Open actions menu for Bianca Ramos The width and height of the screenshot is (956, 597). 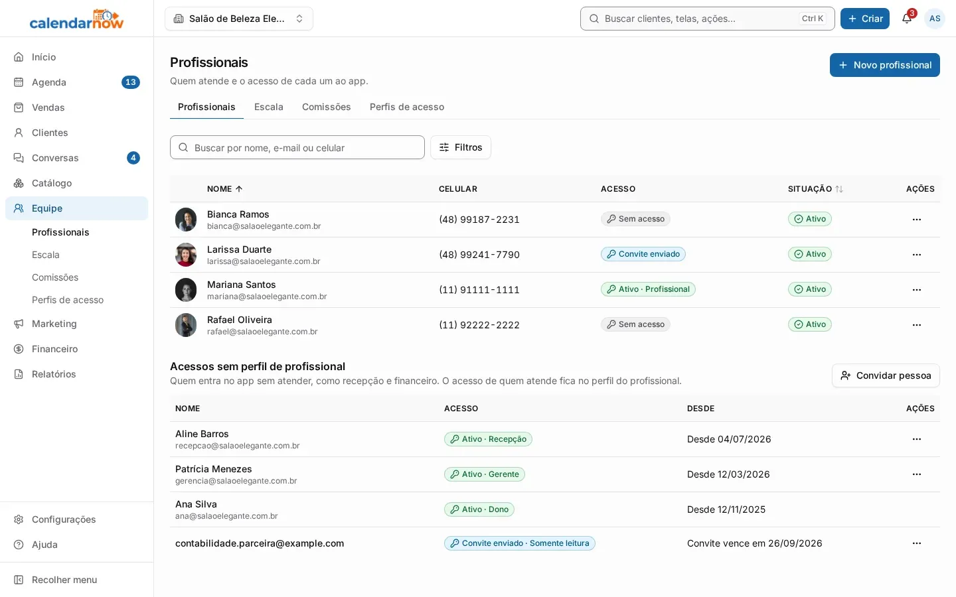tap(917, 220)
